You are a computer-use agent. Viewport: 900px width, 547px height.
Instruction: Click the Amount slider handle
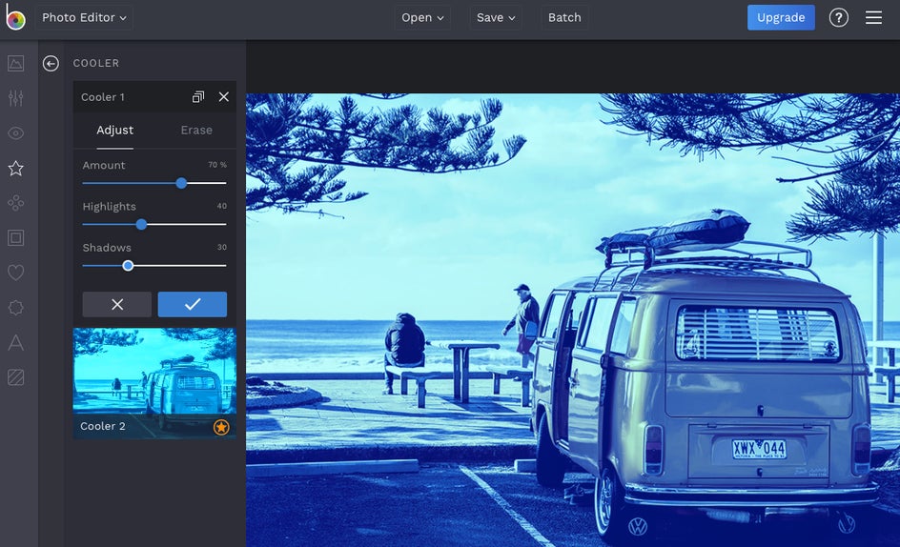181,183
